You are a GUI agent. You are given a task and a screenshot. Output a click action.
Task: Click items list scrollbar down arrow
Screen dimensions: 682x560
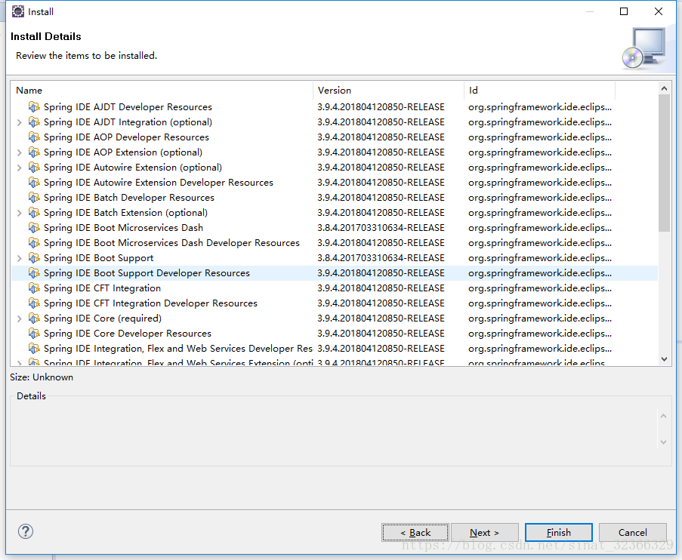point(664,358)
